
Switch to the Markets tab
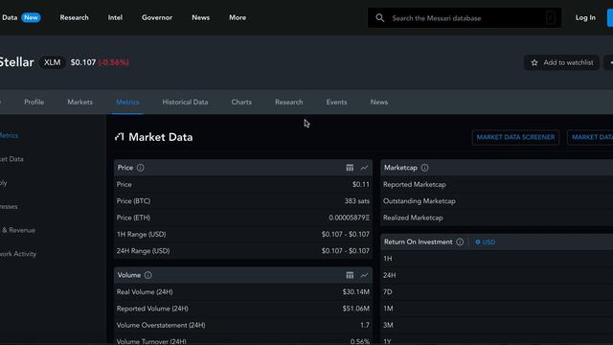(79, 103)
